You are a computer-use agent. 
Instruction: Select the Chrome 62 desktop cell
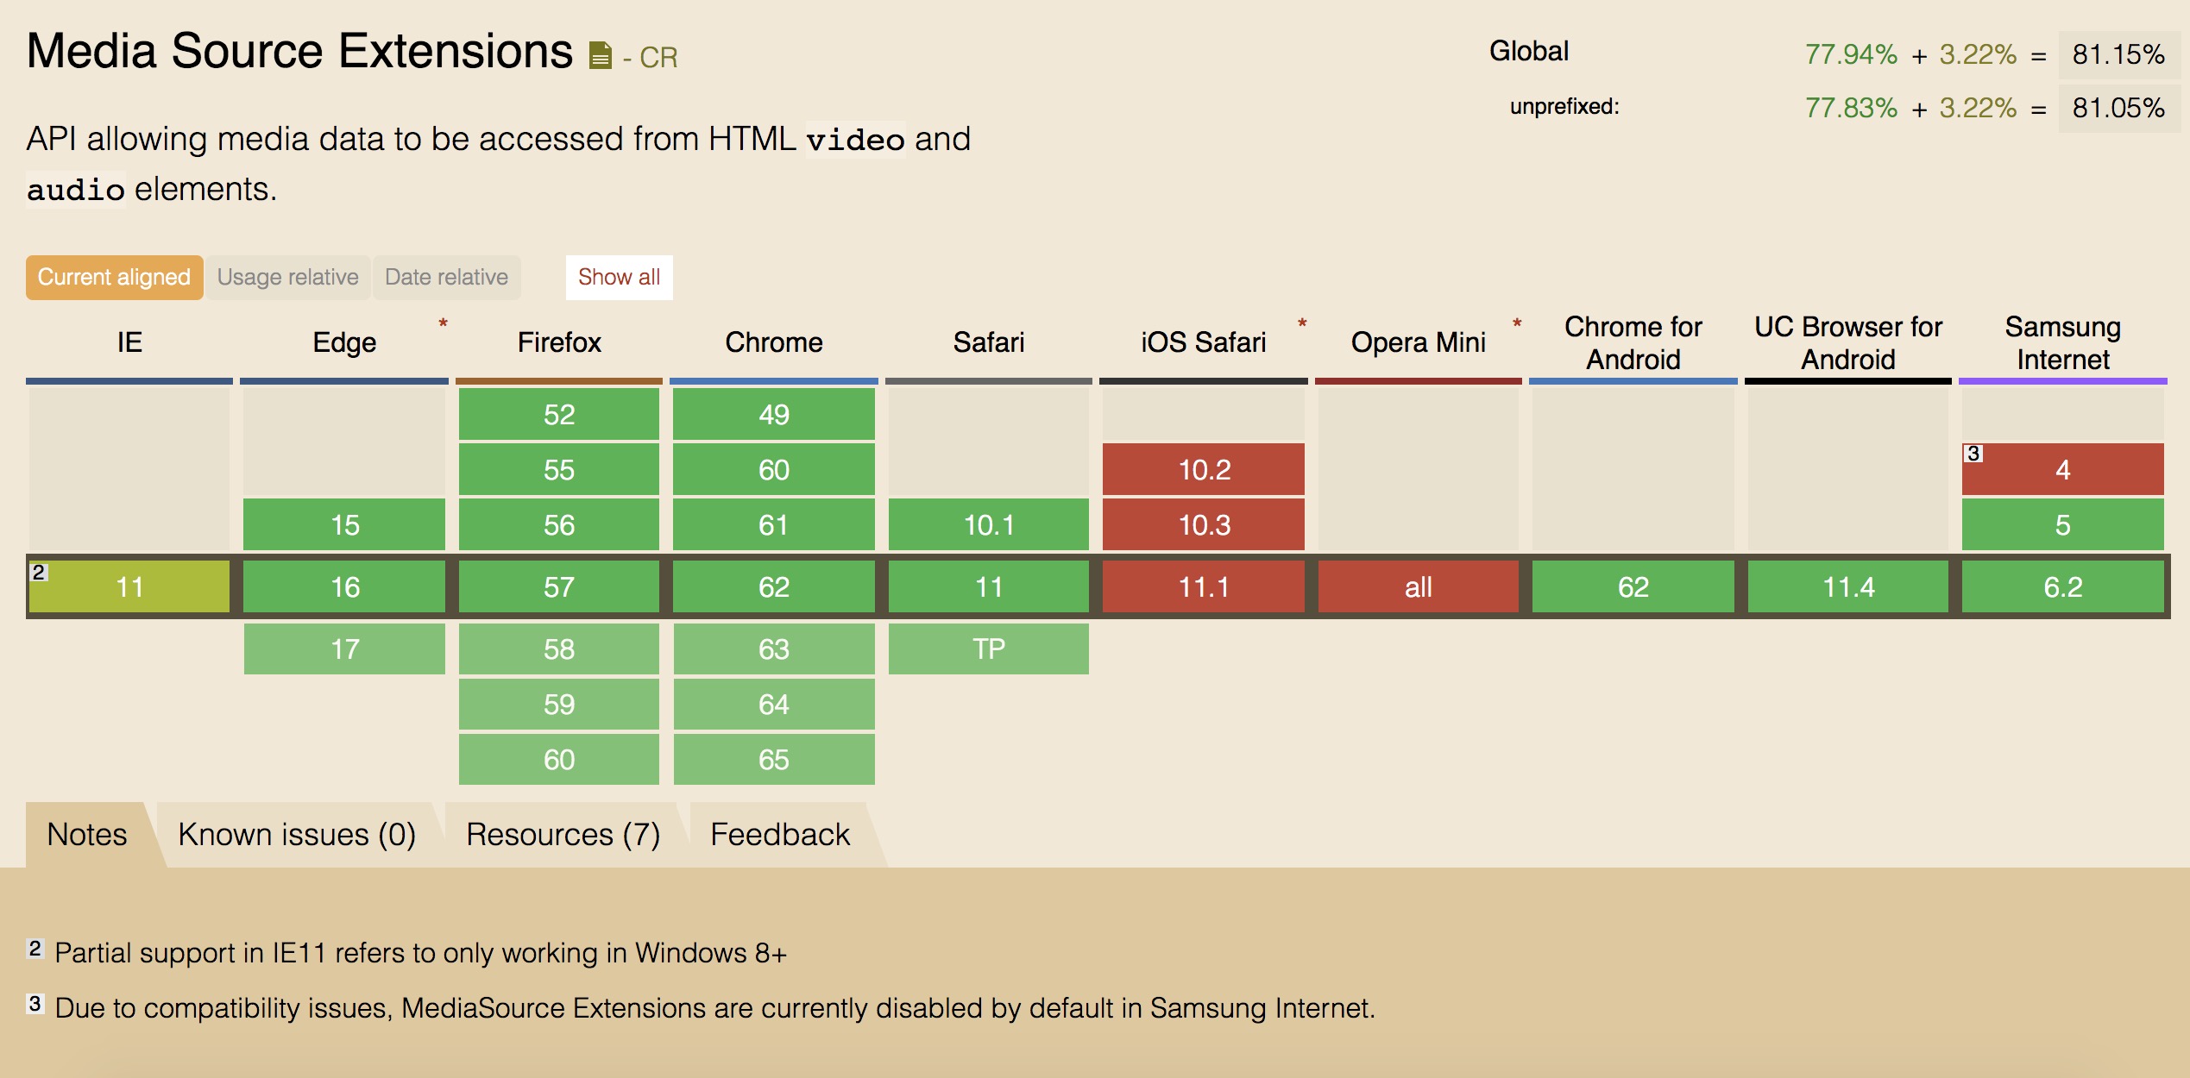pos(774,587)
